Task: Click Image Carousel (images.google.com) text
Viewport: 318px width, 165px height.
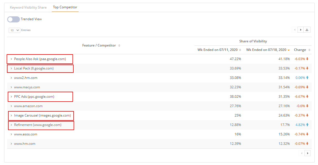Action: point(42,115)
